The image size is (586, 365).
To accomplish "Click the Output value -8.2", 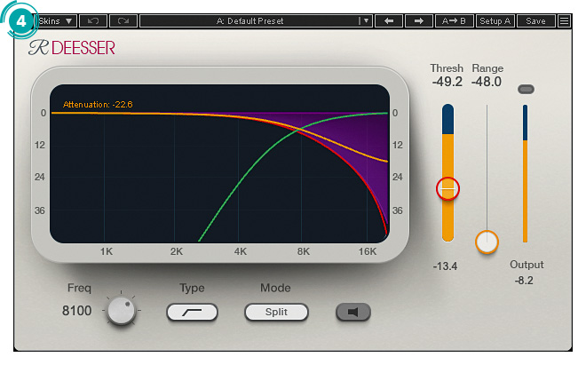I will click(x=524, y=281).
